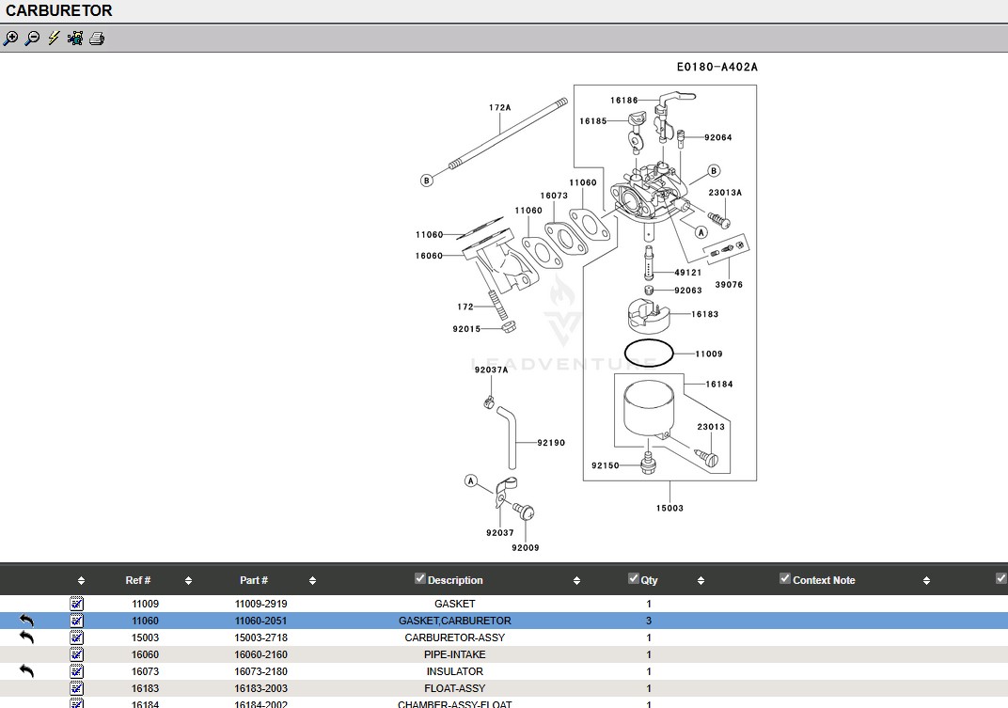Click back arrow icon on row 15003
The width and height of the screenshot is (1008, 708).
[x=26, y=637]
